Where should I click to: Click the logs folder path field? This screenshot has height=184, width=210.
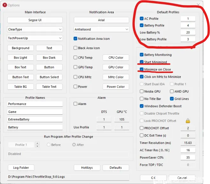[x=68, y=177]
